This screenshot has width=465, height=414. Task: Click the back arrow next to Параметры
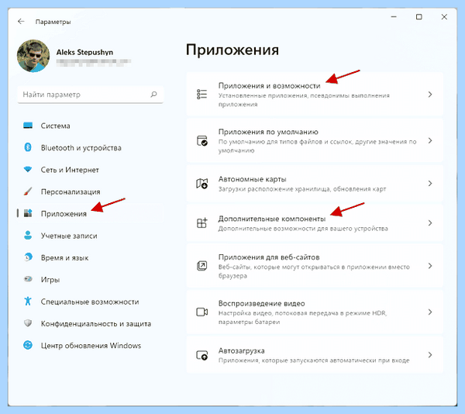point(21,22)
